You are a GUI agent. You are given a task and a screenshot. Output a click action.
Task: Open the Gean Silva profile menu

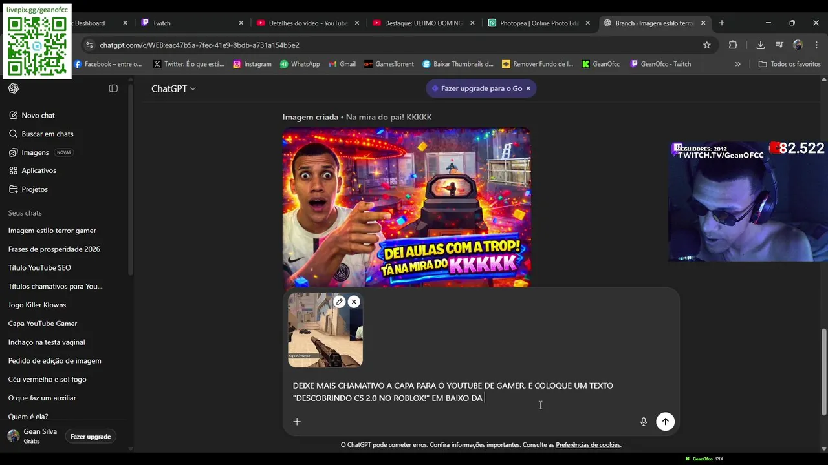(x=32, y=436)
